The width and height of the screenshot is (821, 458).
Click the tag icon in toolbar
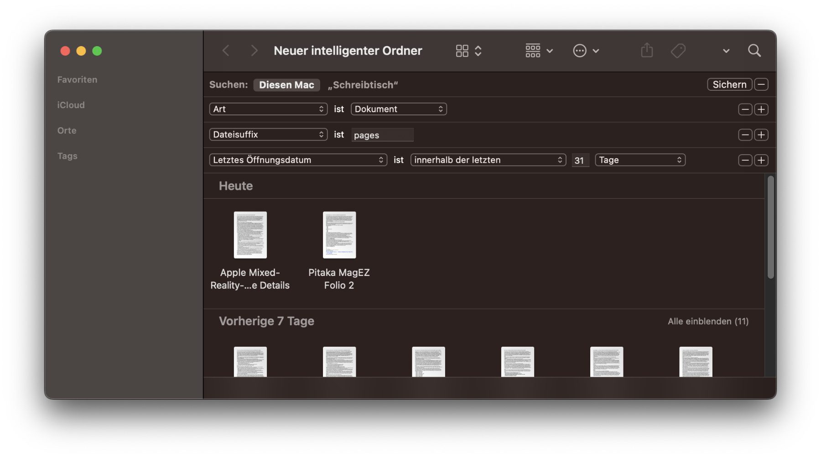point(678,51)
